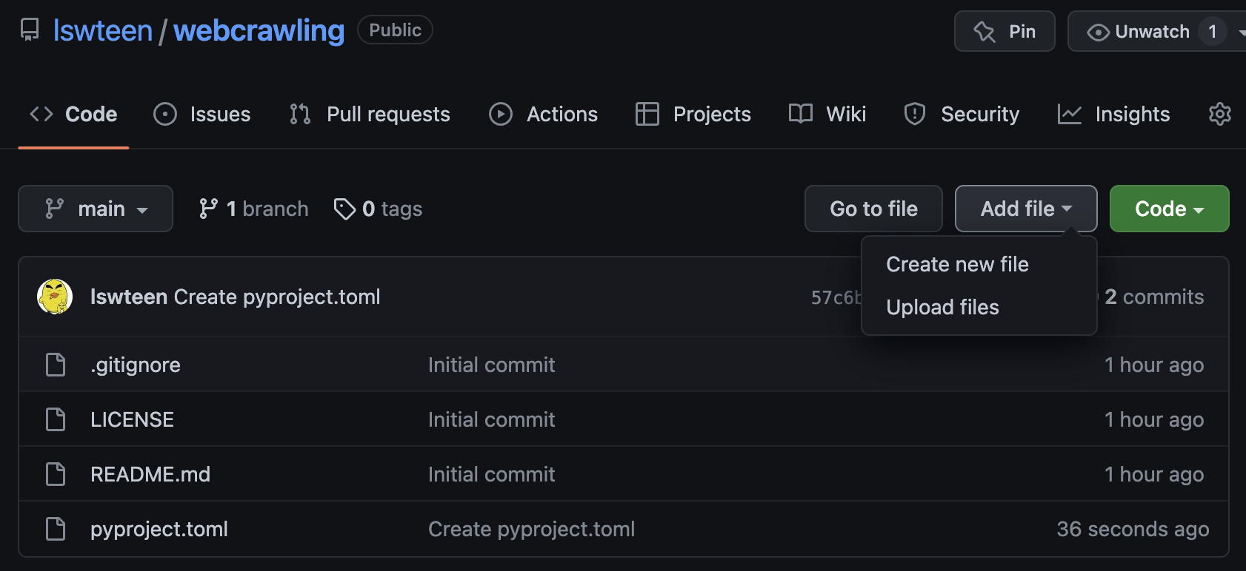Viewport: 1246px width, 571px height.
Task: Click the repository book icon beside lswteen
Action: coord(30,30)
